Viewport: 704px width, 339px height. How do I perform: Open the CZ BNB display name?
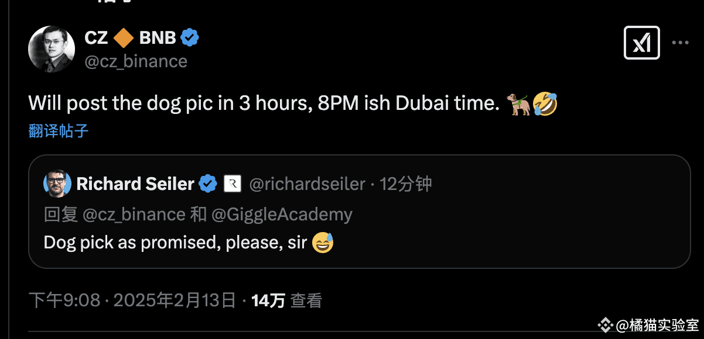click(x=130, y=39)
